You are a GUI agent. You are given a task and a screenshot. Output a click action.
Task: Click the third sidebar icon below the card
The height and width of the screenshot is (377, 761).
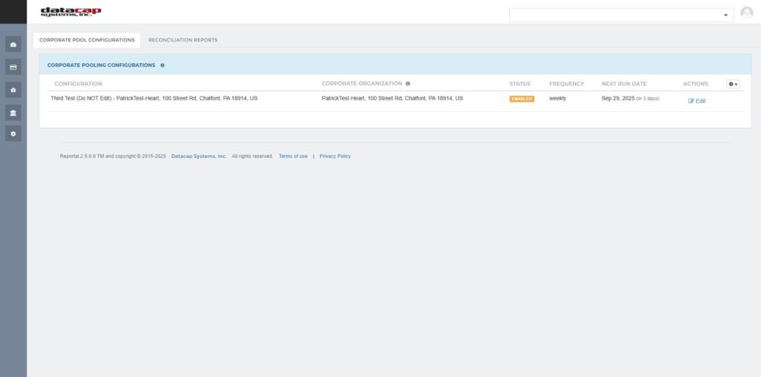13,89
